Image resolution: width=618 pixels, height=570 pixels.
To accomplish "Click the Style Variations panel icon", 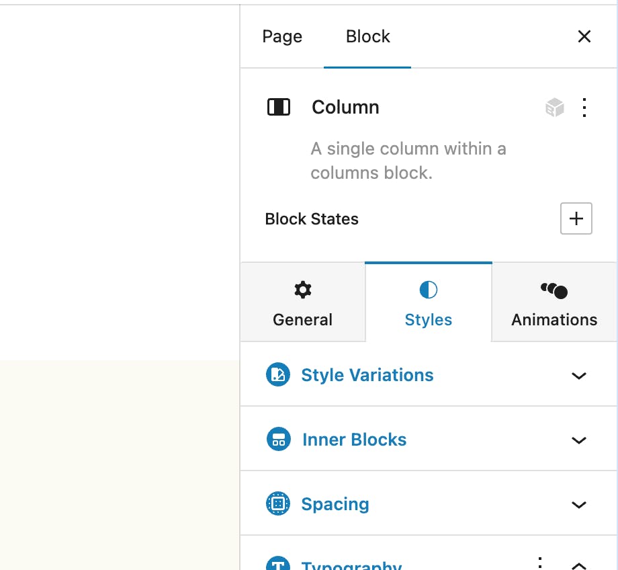I will point(278,375).
